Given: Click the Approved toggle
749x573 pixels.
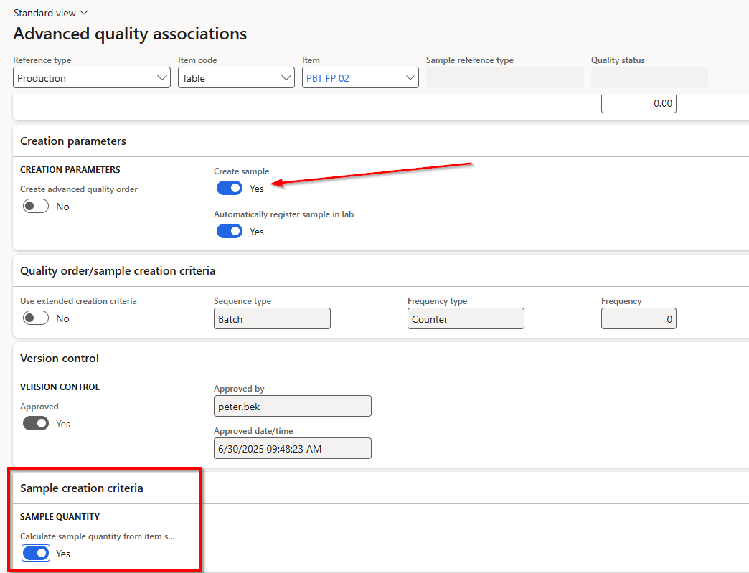Looking at the screenshot, I should [36, 424].
